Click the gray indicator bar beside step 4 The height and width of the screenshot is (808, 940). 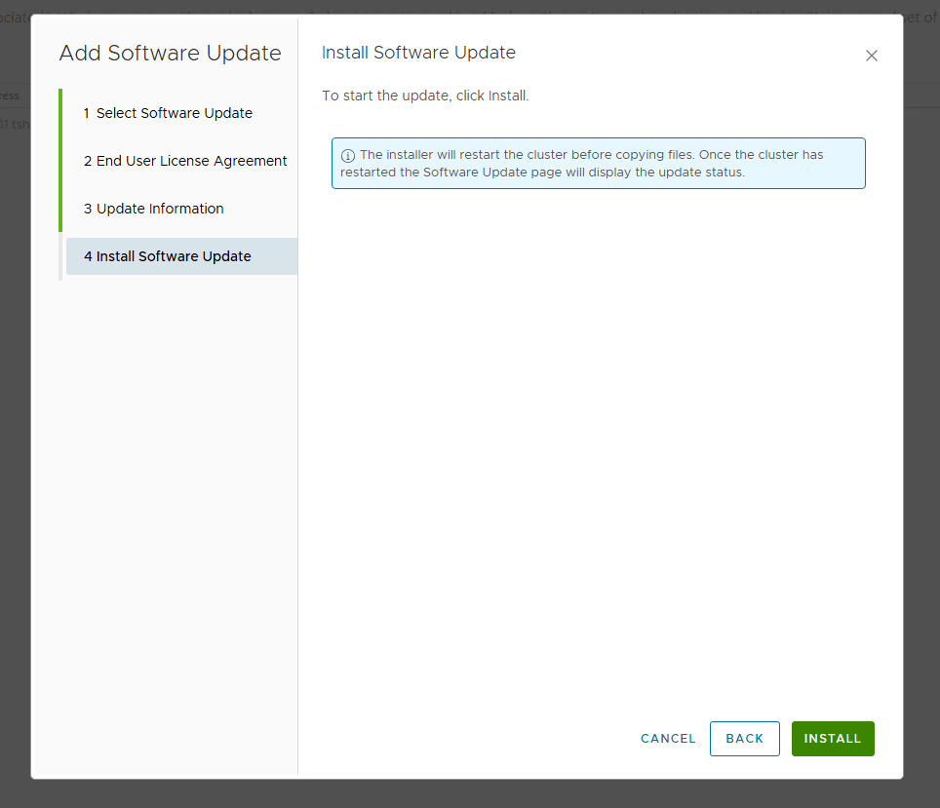[x=60, y=256]
